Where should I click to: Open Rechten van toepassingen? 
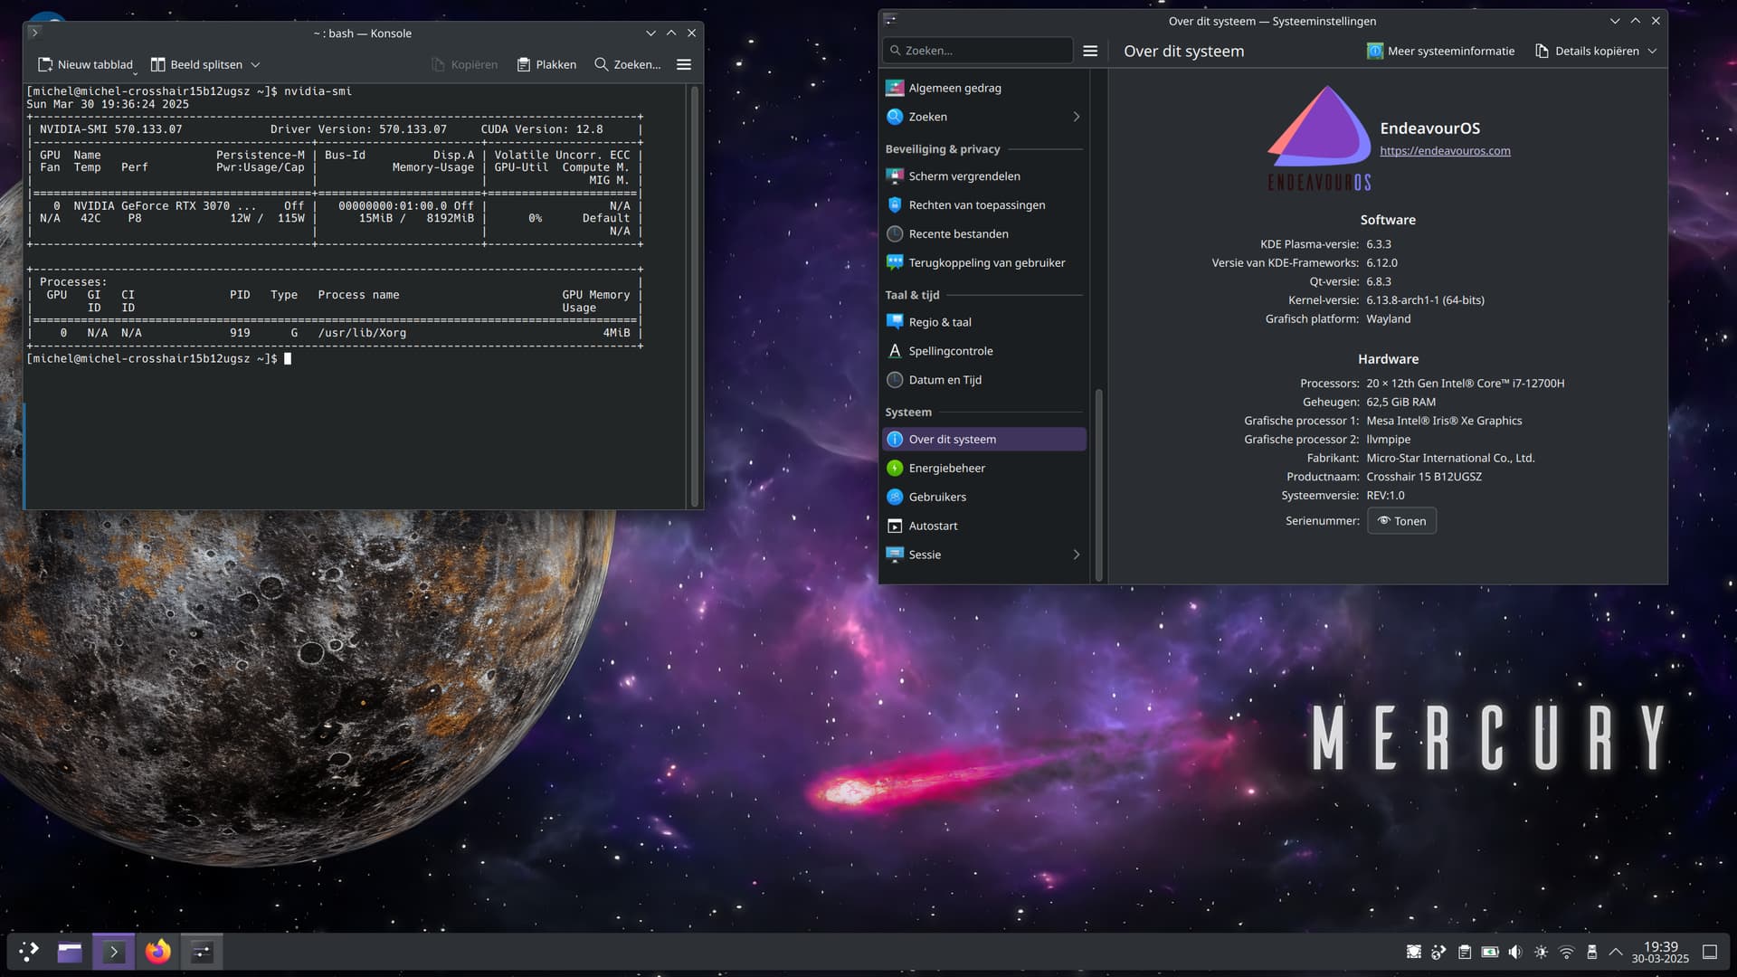tap(984, 204)
